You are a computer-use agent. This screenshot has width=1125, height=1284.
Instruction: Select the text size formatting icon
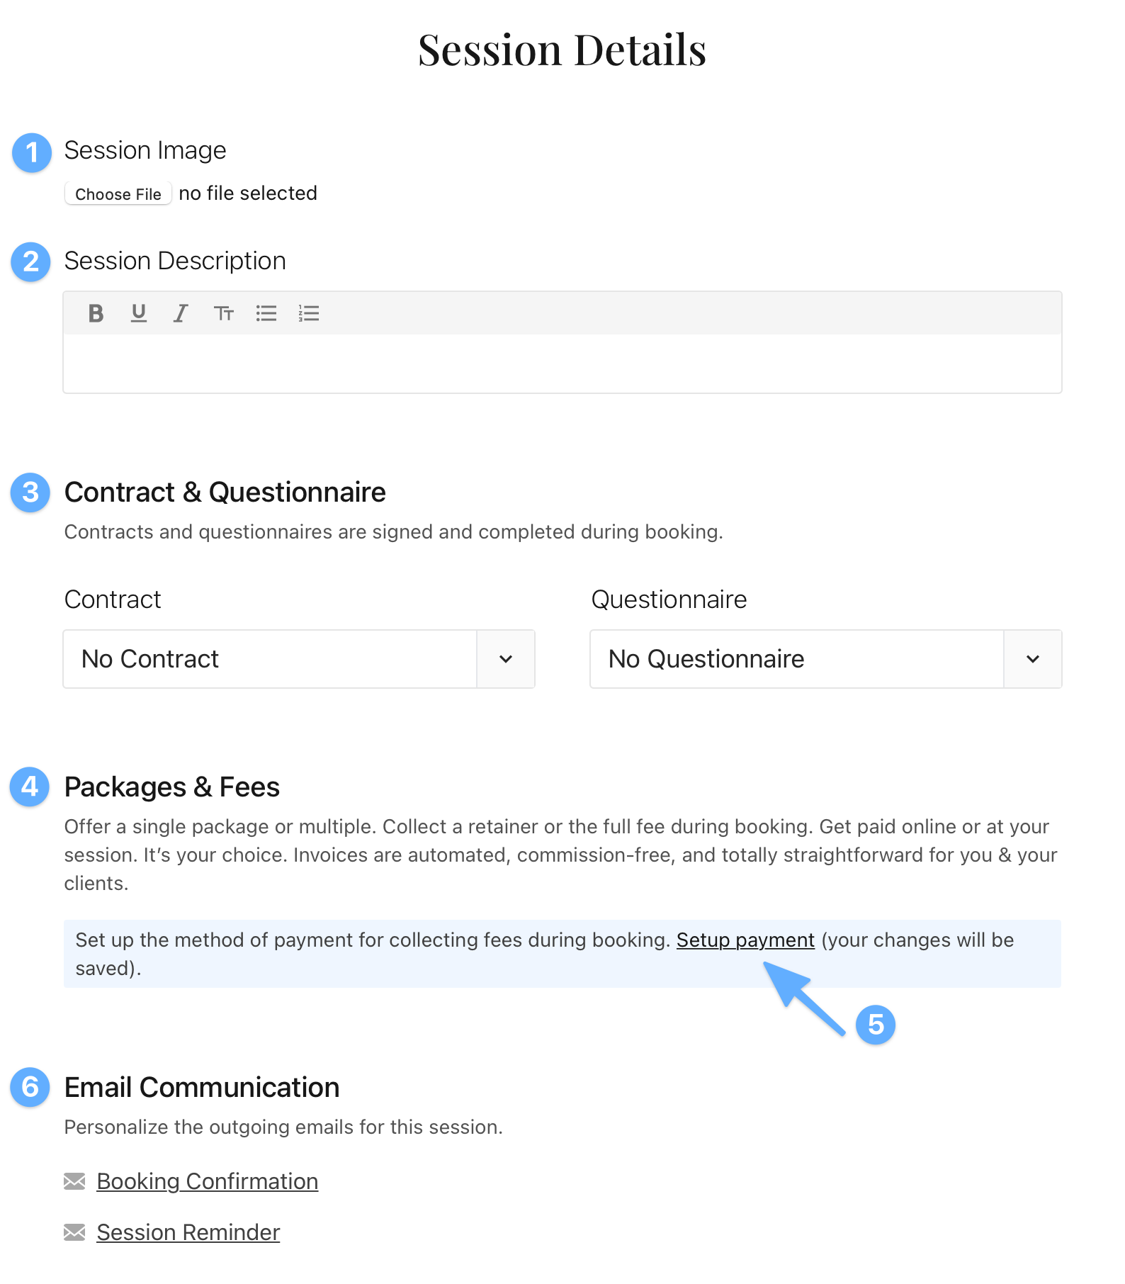[x=224, y=313]
